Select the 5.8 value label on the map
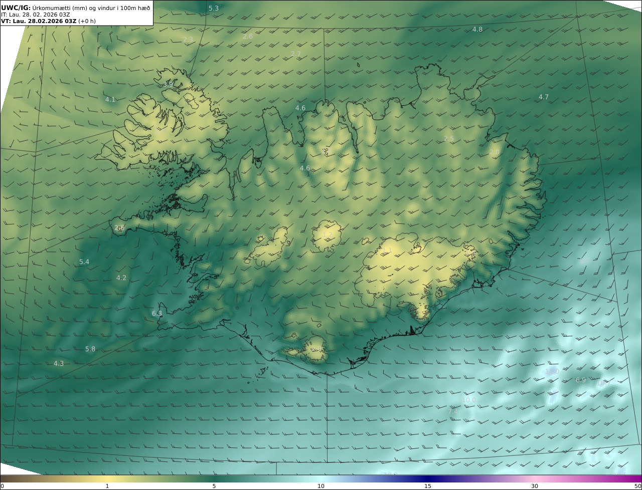This screenshot has height=490, width=642. 90,349
